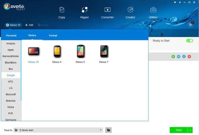This screenshot has width=199, height=135.
Task: Select Amazon in the brand list
Action: point(11,43)
